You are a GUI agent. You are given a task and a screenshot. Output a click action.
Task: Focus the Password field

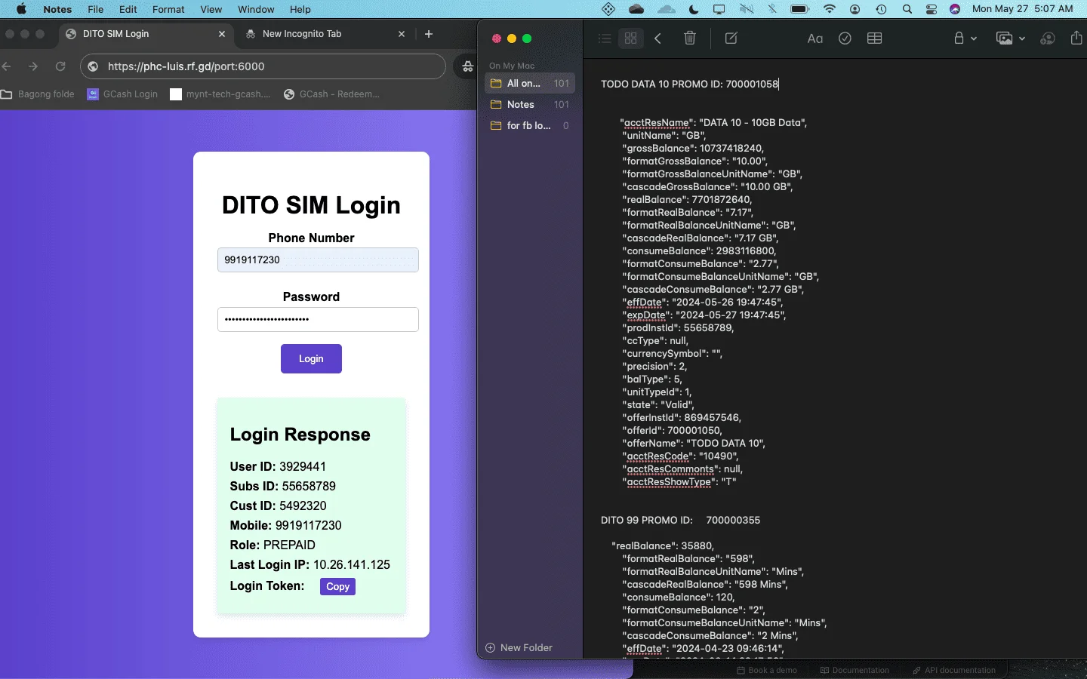pos(318,319)
